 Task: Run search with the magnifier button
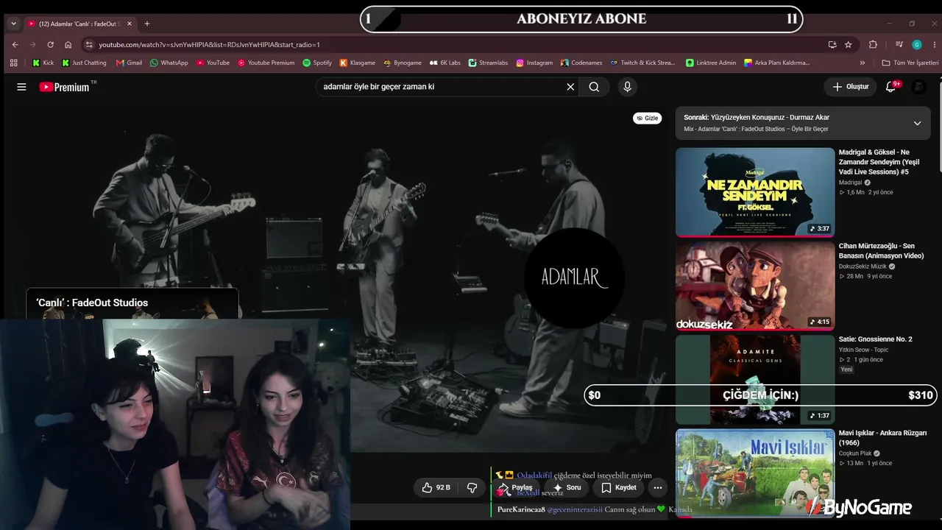click(x=594, y=87)
